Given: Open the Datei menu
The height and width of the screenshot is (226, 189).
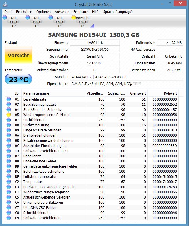Looking at the screenshot, I should coord(8,12).
